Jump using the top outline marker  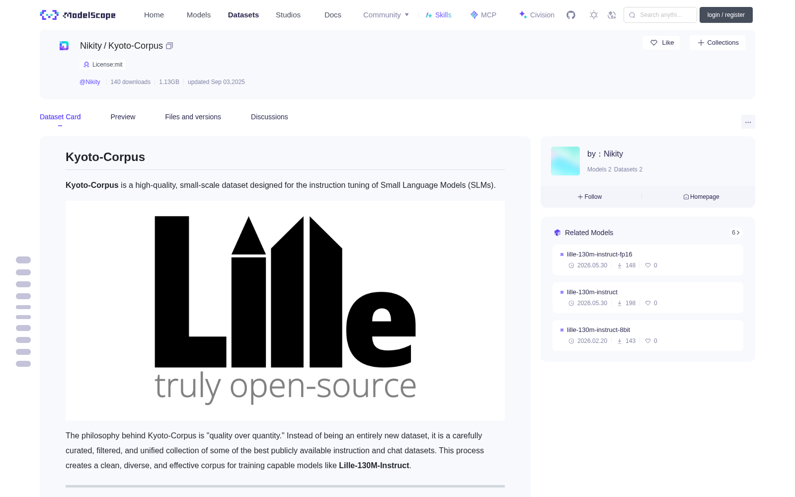coord(23,260)
